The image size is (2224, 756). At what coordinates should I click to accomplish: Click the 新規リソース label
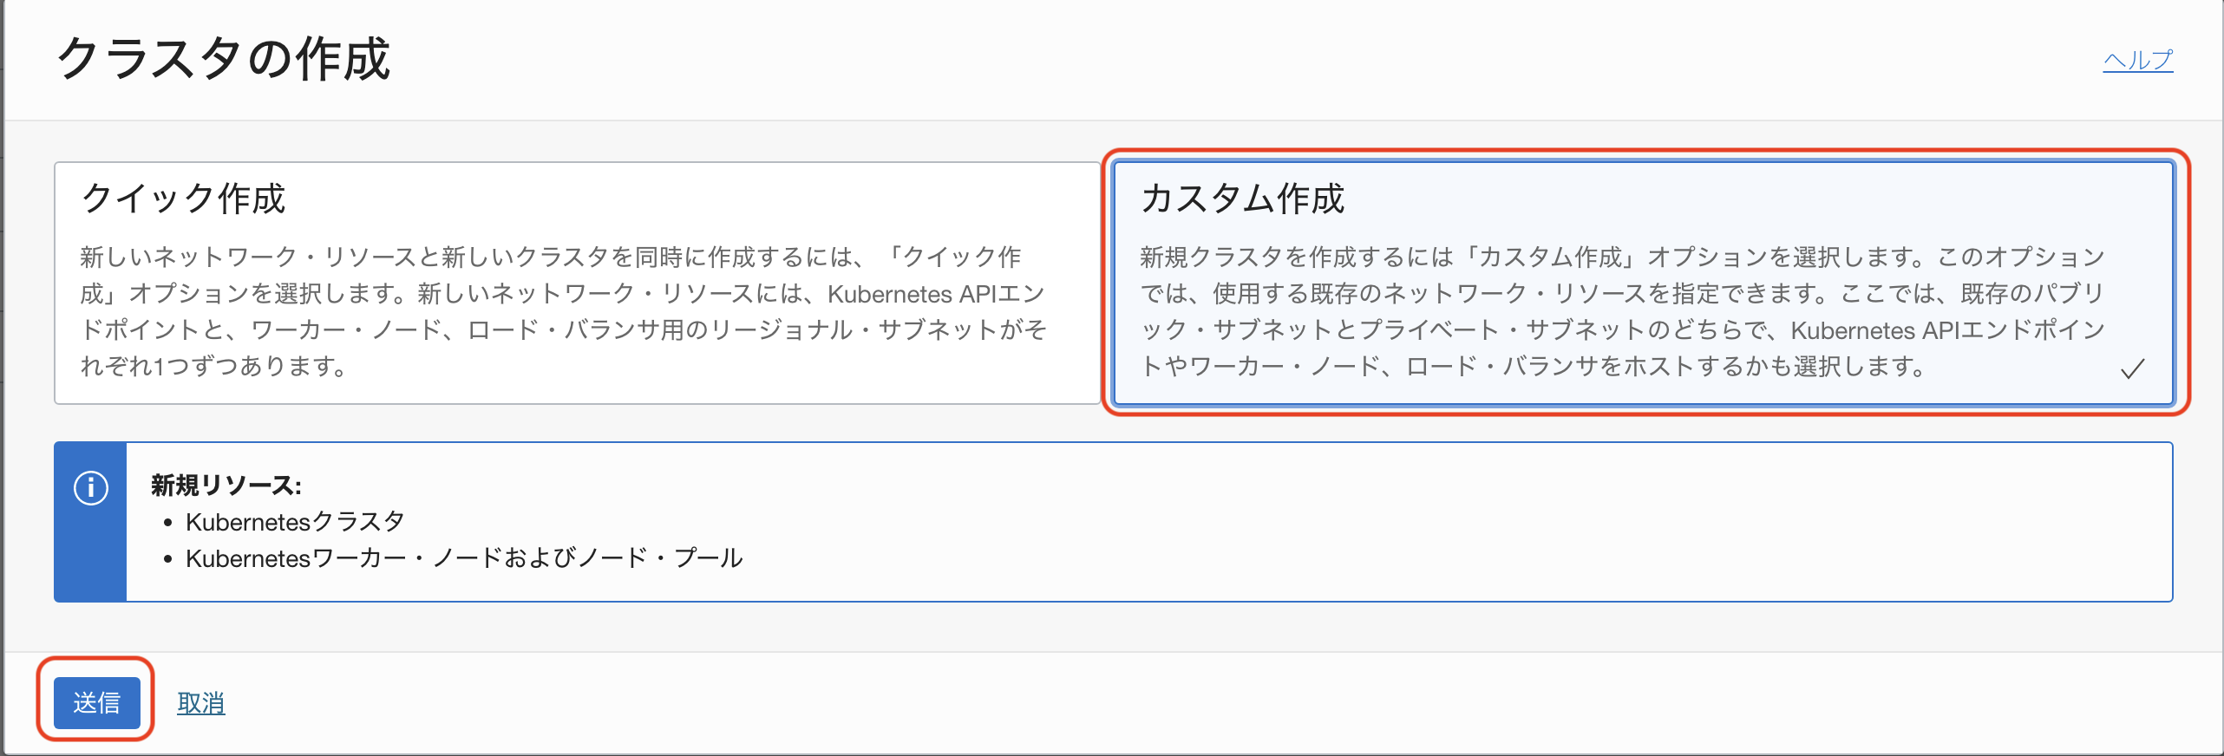coord(226,485)
